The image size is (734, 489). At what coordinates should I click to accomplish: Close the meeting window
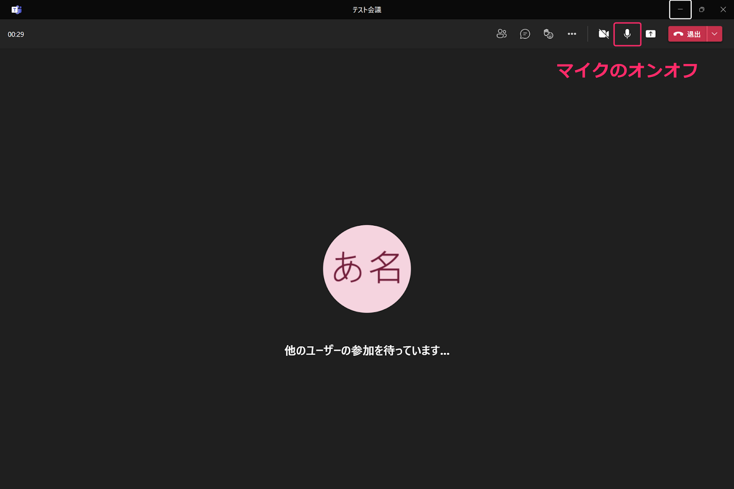723,10
